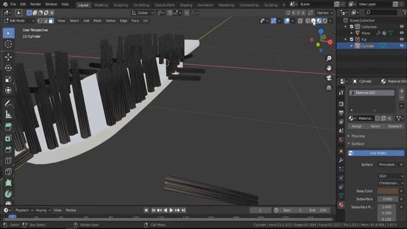This screenshot has height=229, width=407.
Task: Enable edge select mode
Action: 45,21
